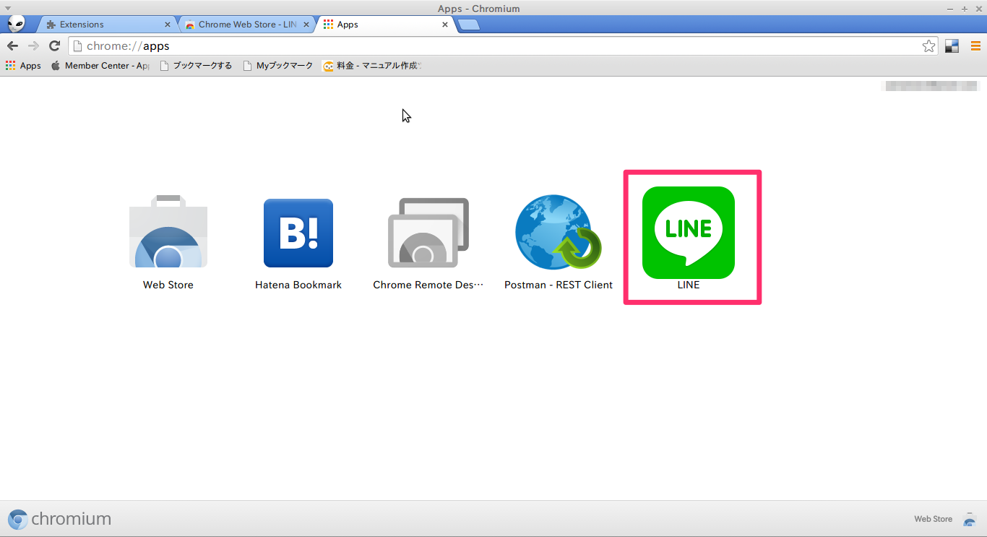Minimize the Chromium window

[950, 9]
